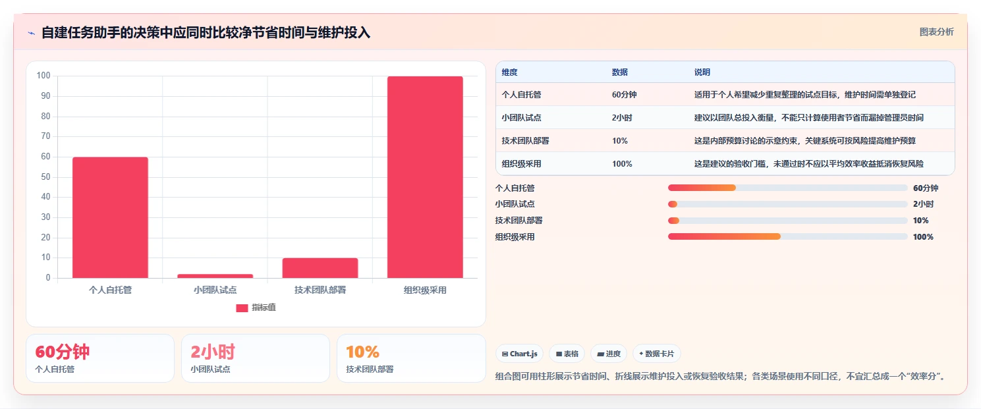
Task: Click x-axis label 技术团队部署 under chart
Action: pos(320,290)
